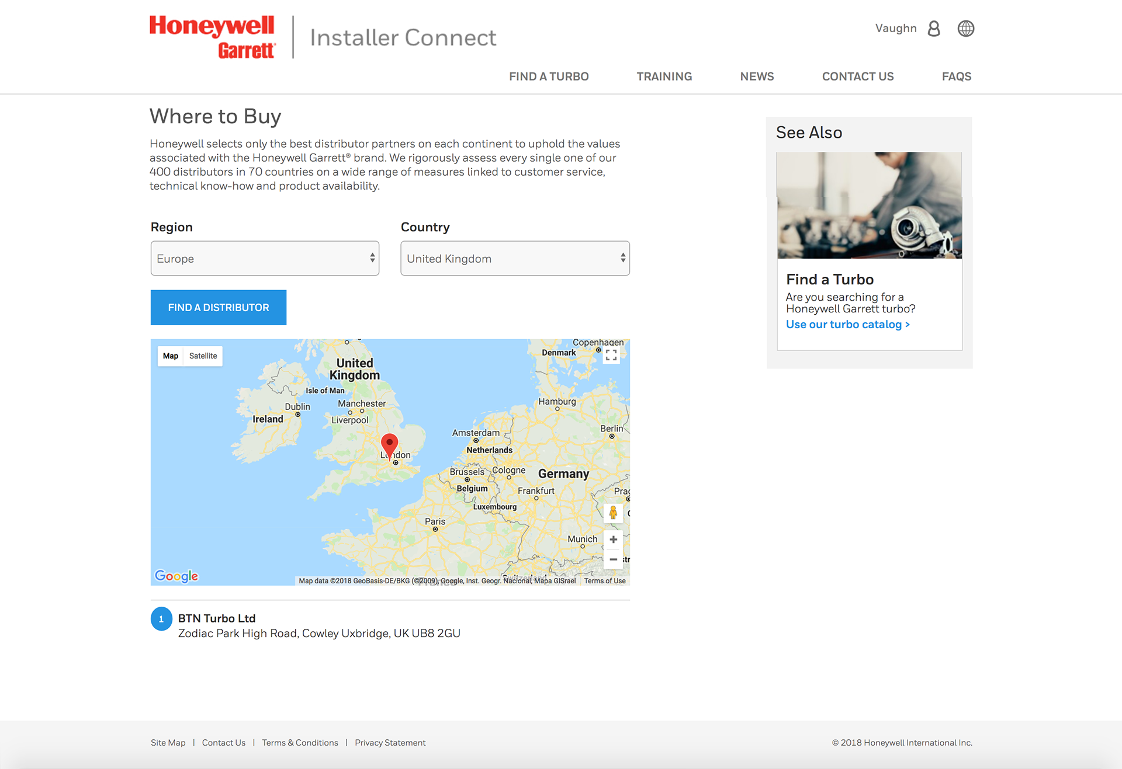Viewport: 1122px width, 769px height.
Task: Open the Training menu item
Action: (664, 76)
